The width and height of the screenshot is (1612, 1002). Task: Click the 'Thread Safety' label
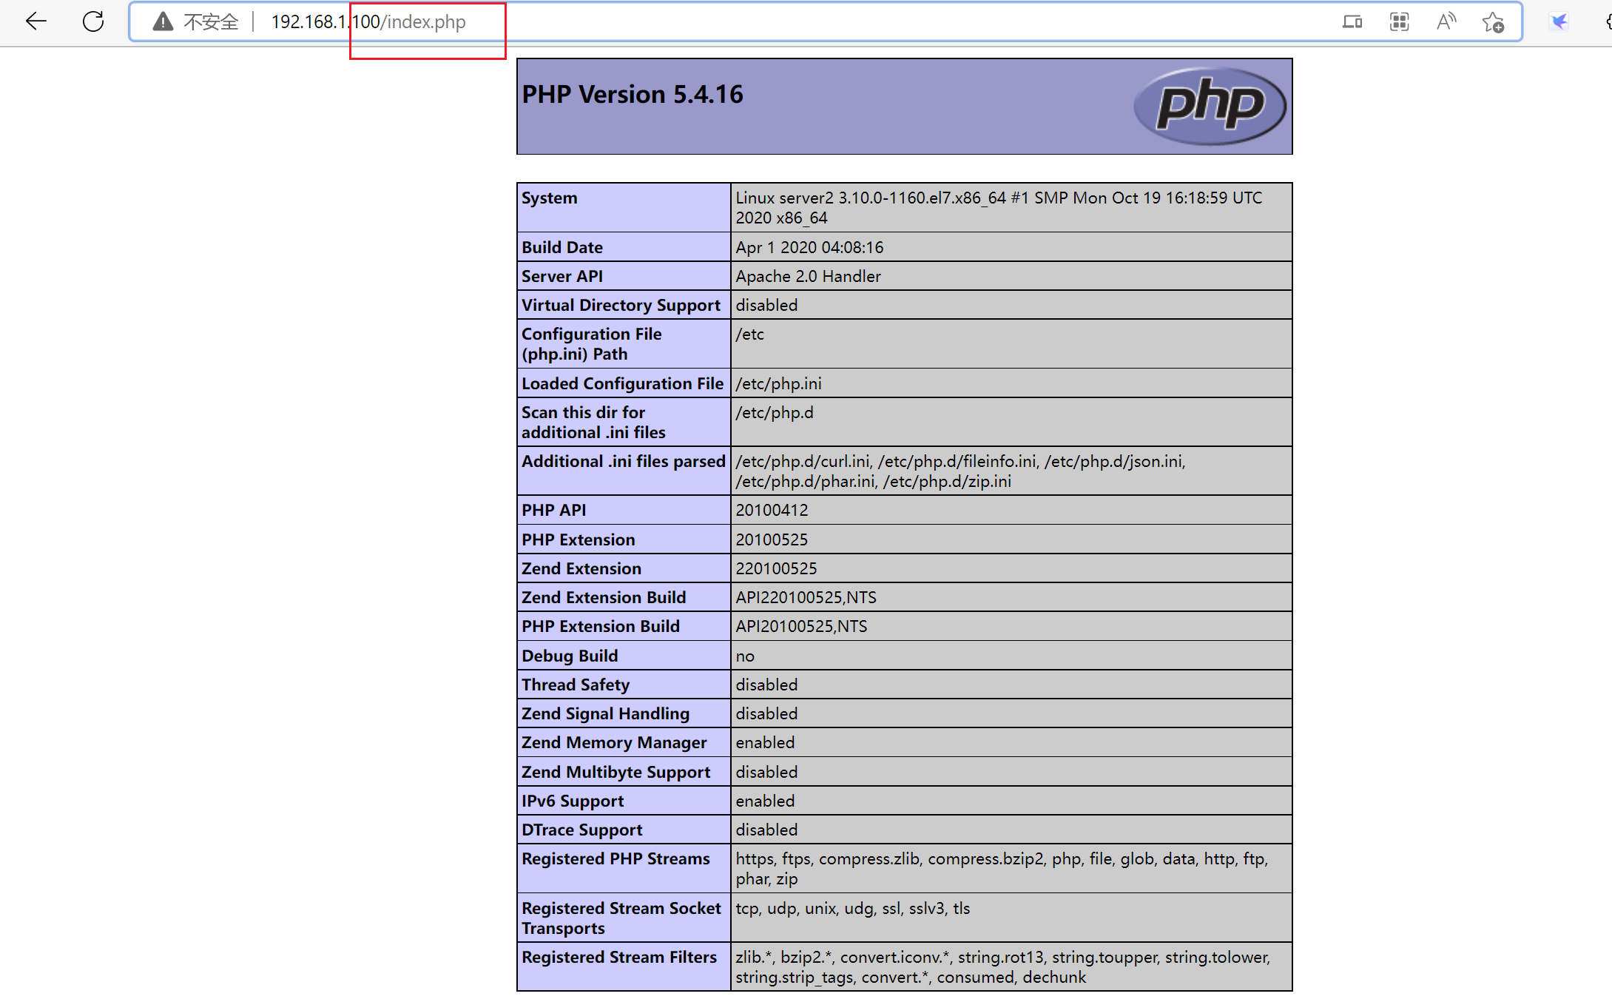coord(576,685)
